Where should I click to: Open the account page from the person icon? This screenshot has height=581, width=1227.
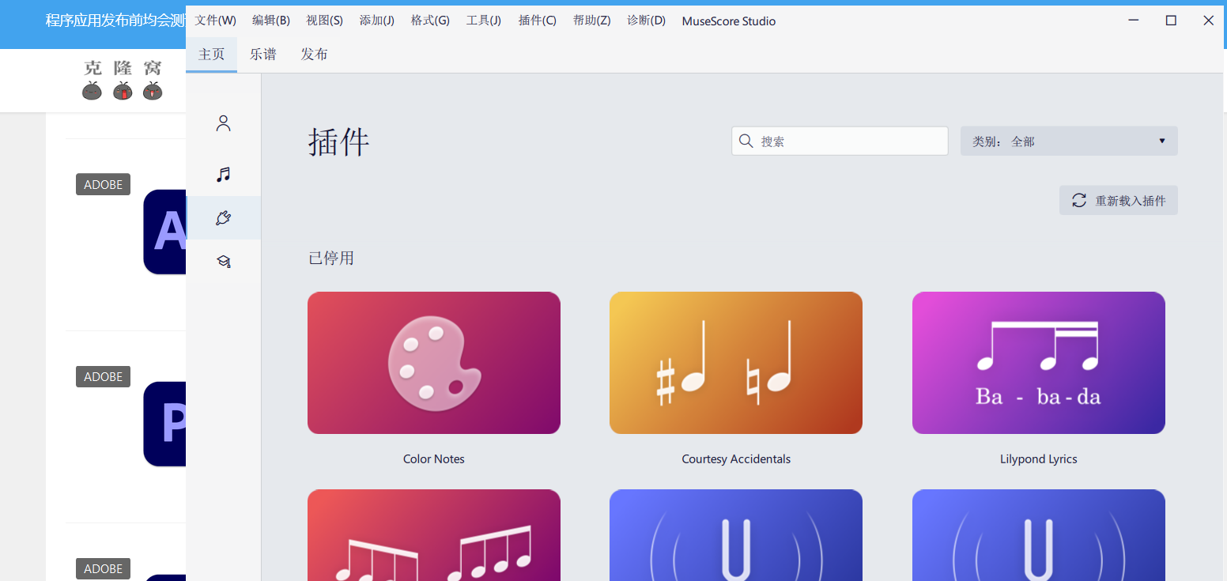tap(223, 123)
